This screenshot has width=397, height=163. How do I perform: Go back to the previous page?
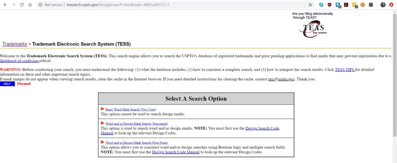pos(5,5)
